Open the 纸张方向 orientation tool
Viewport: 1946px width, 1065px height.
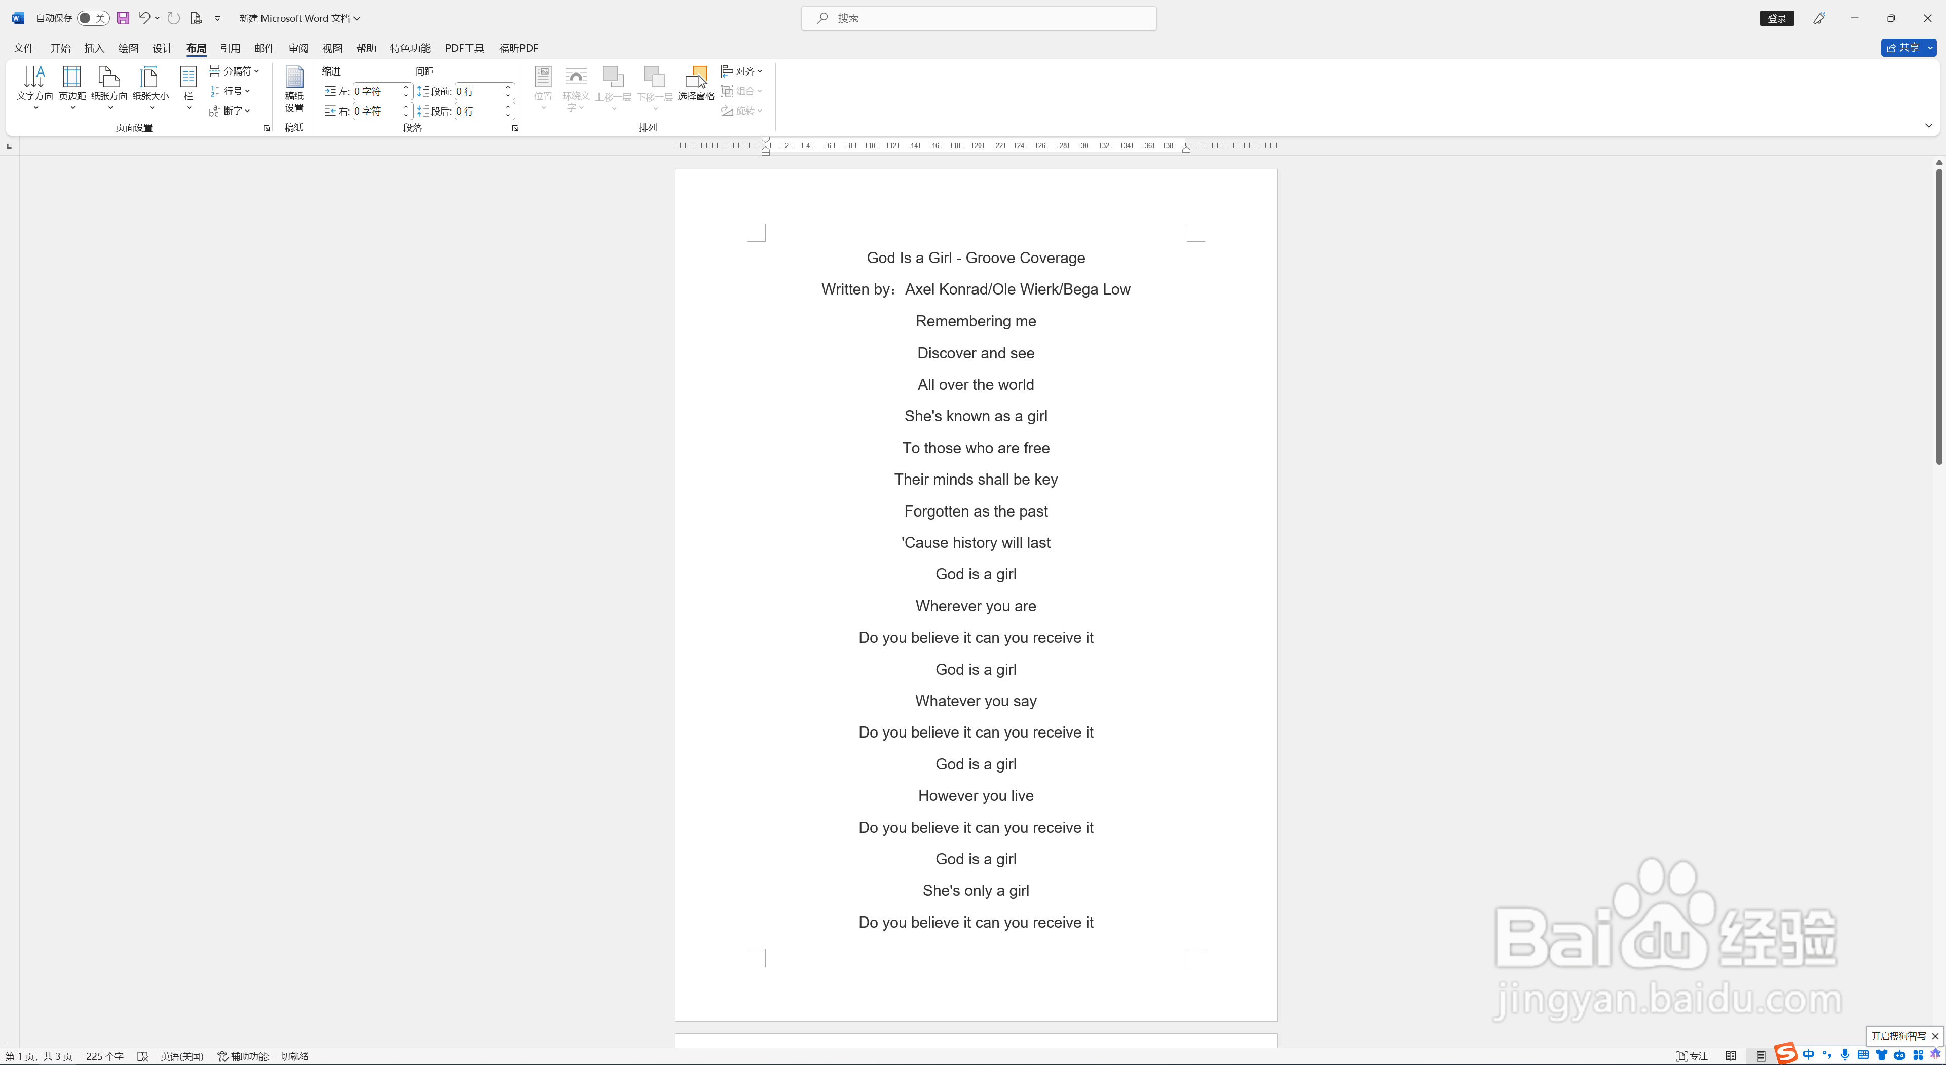coord(109,88)
